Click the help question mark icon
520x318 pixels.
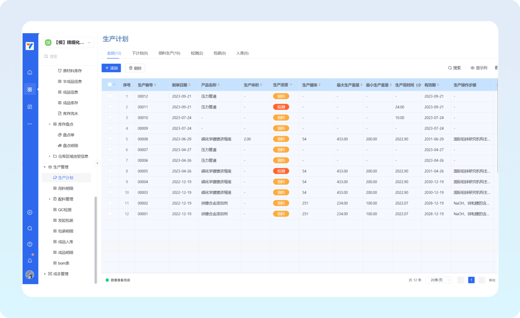(30, 244)
